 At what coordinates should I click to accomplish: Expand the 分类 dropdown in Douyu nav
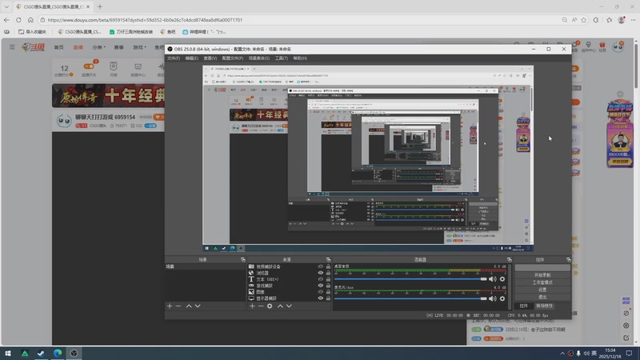[x=98, y=47]
